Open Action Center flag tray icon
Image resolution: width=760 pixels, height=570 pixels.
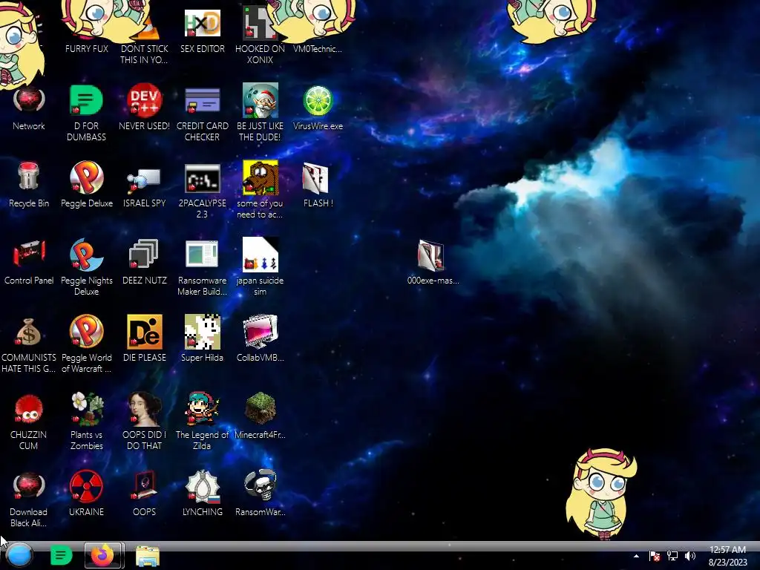click(x=655, y=556)
